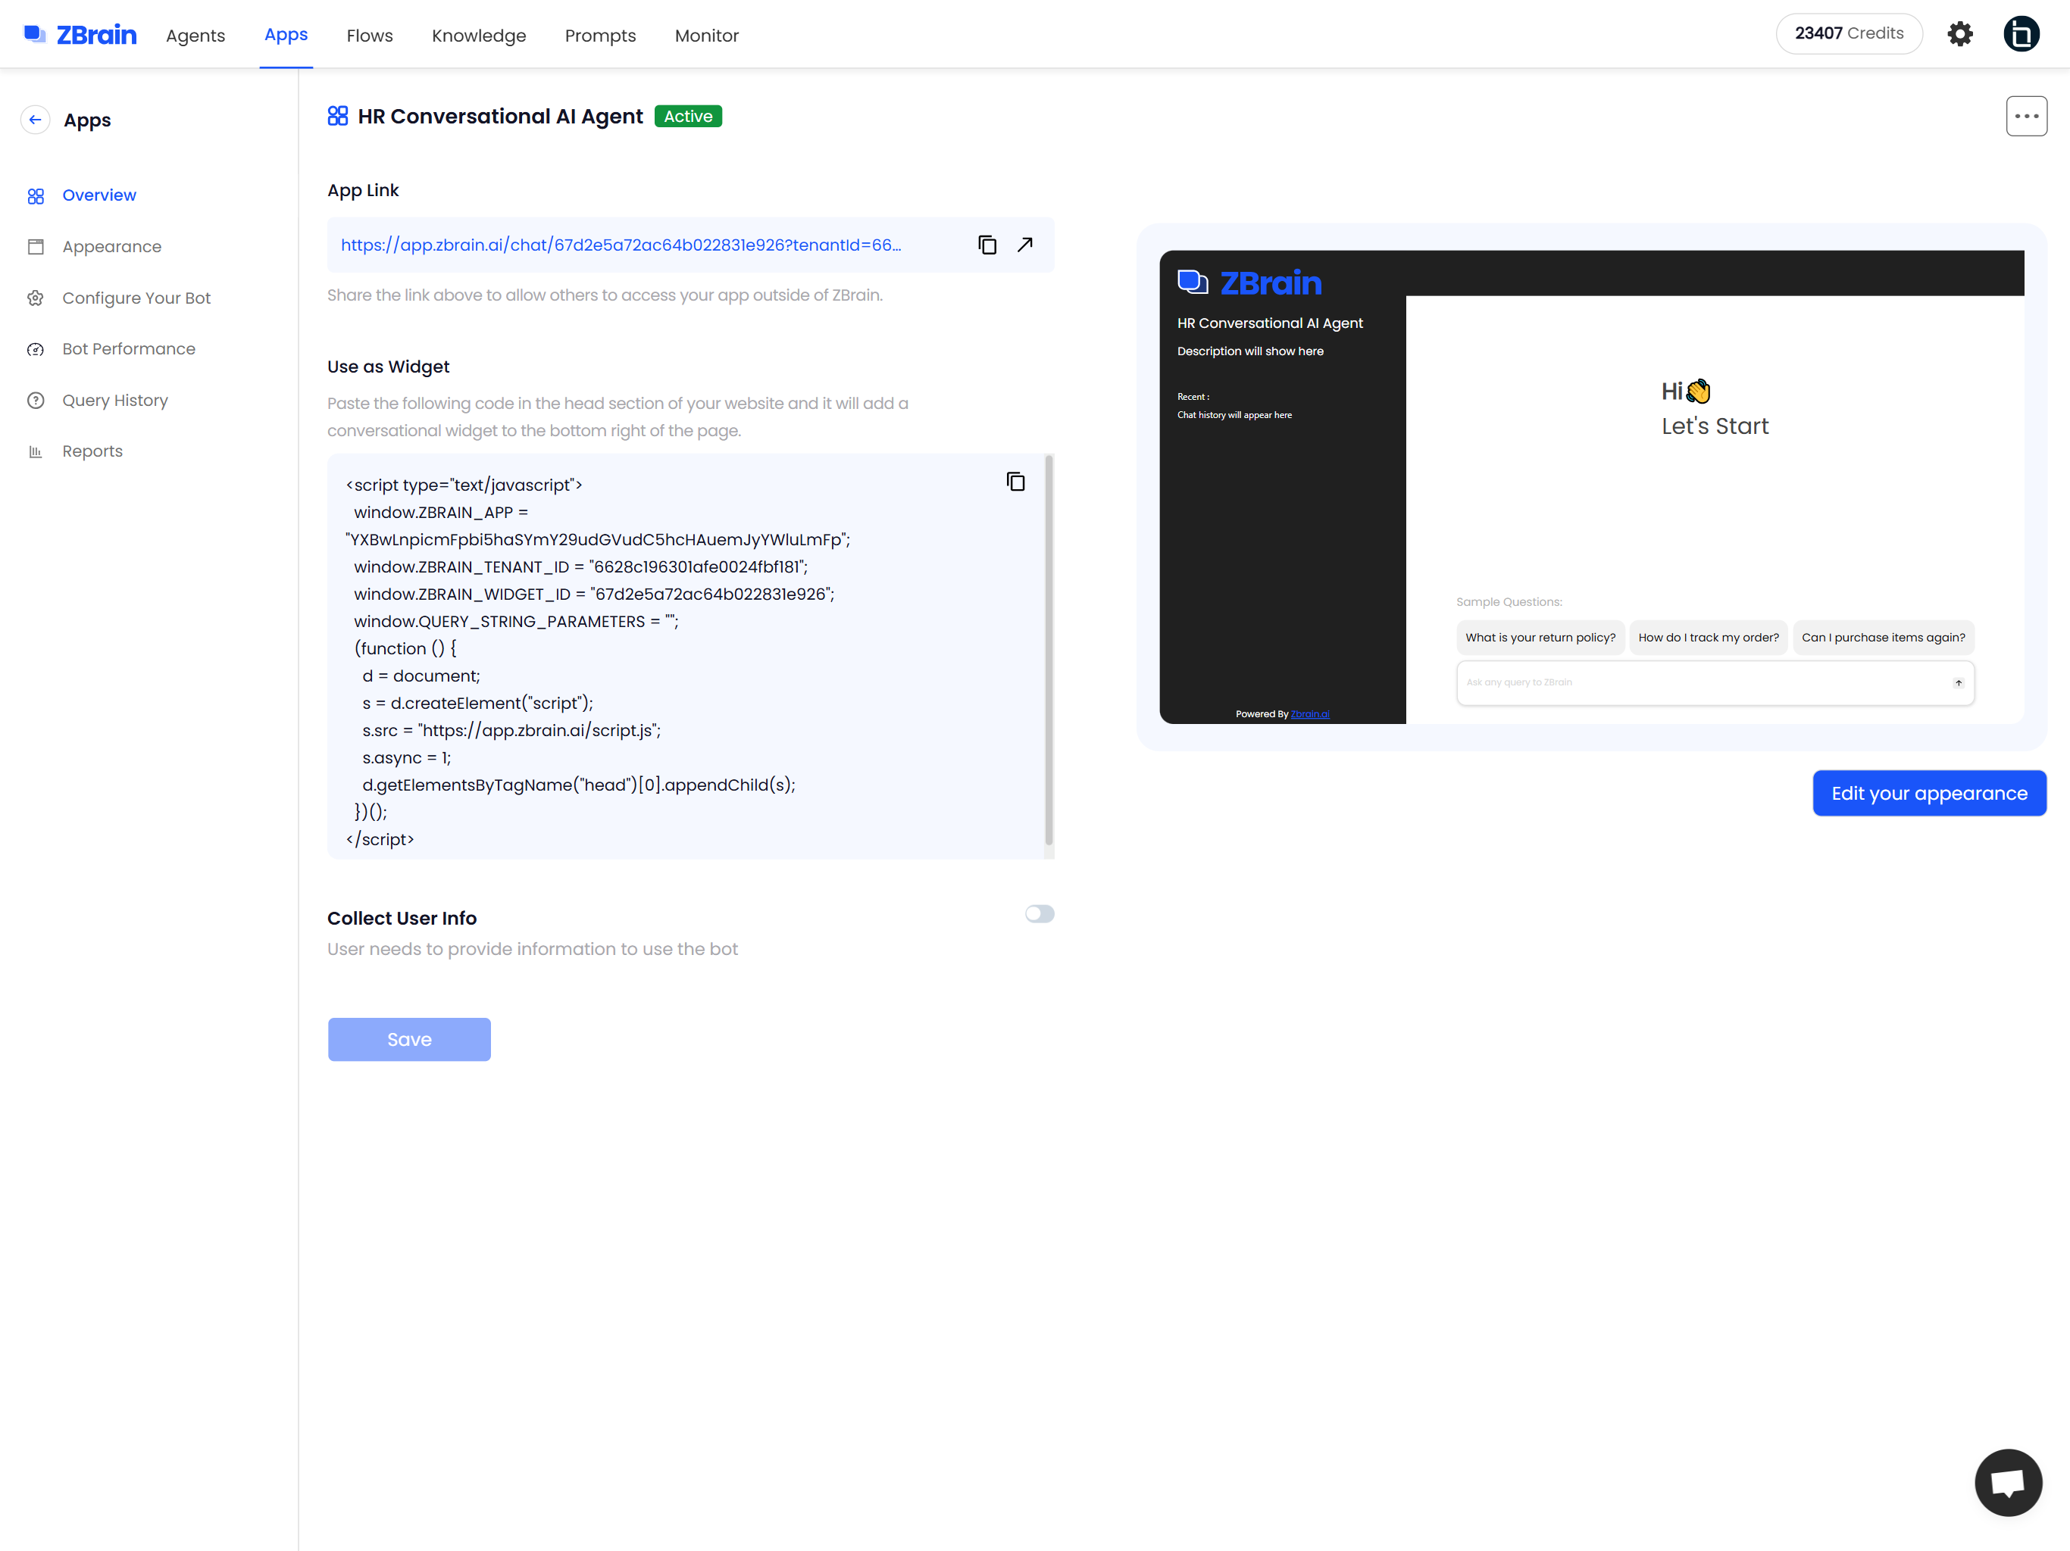Open settings gear icon
The height and width of the screenshot is (1551, 2070).
[1960, 35]
